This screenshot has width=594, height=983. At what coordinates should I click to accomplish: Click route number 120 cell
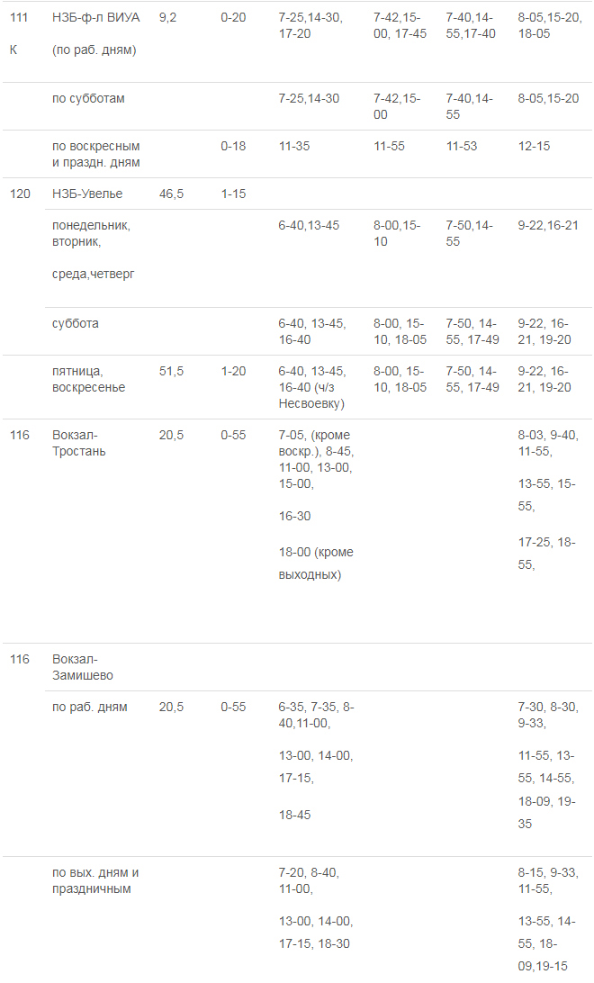20,194
